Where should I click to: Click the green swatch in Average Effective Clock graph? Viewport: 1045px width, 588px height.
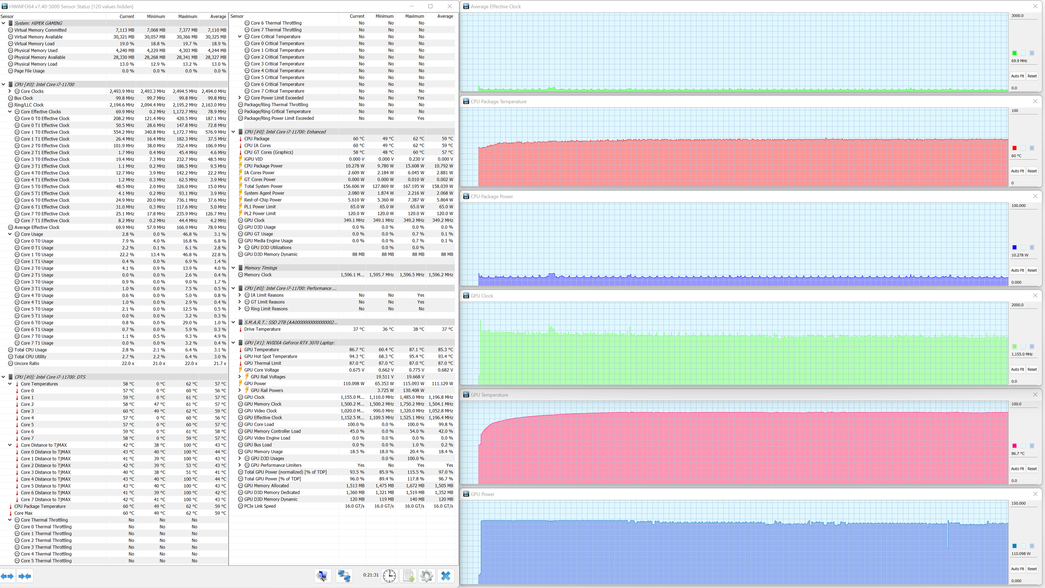[1014, 53]
